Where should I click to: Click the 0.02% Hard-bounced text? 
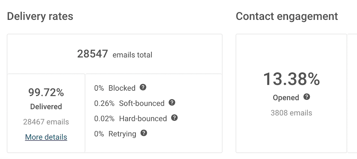coord(130,118)
